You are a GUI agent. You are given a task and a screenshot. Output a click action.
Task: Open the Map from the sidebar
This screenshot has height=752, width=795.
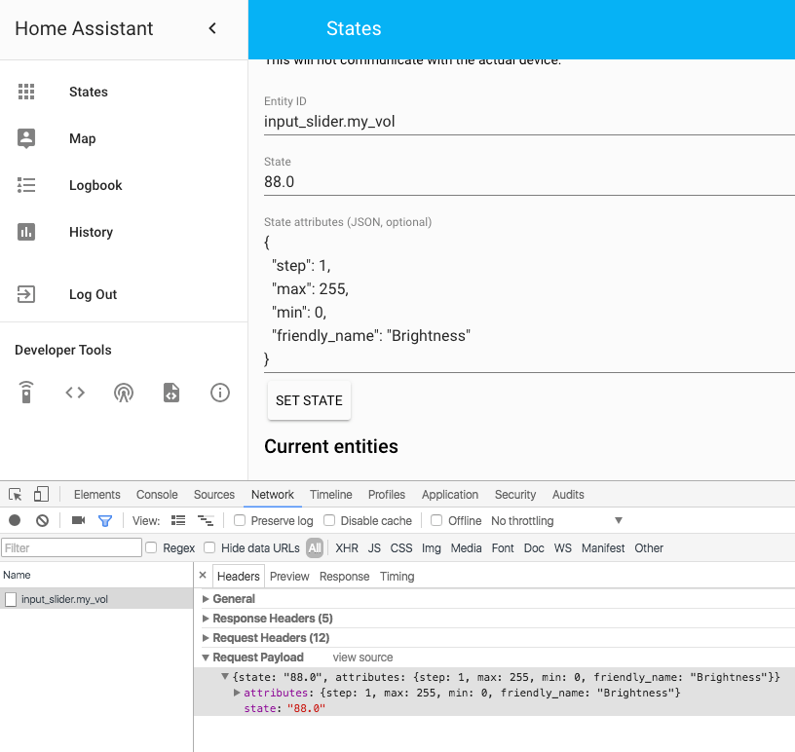26,138
